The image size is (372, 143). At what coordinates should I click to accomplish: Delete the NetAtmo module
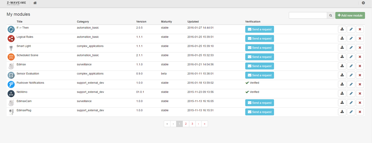[360, 93]
